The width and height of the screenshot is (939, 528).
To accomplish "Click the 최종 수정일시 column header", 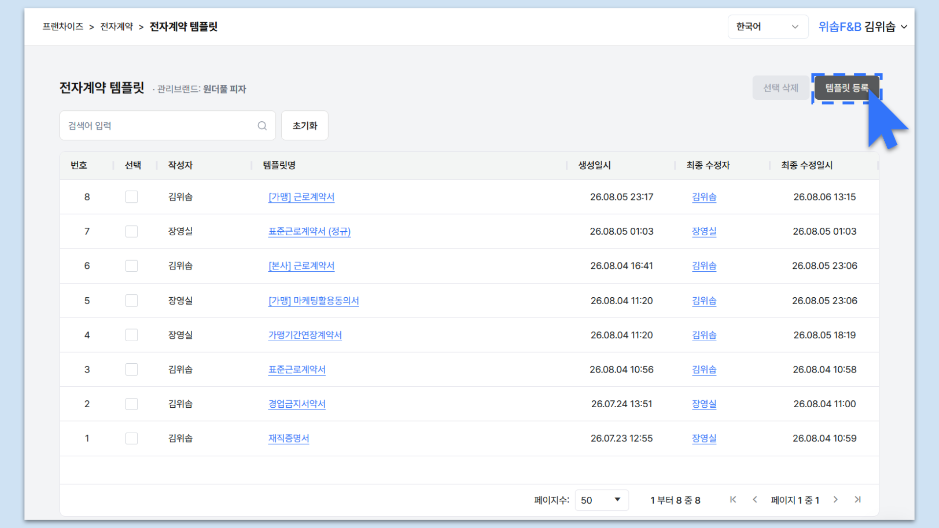I will (806, 165).
